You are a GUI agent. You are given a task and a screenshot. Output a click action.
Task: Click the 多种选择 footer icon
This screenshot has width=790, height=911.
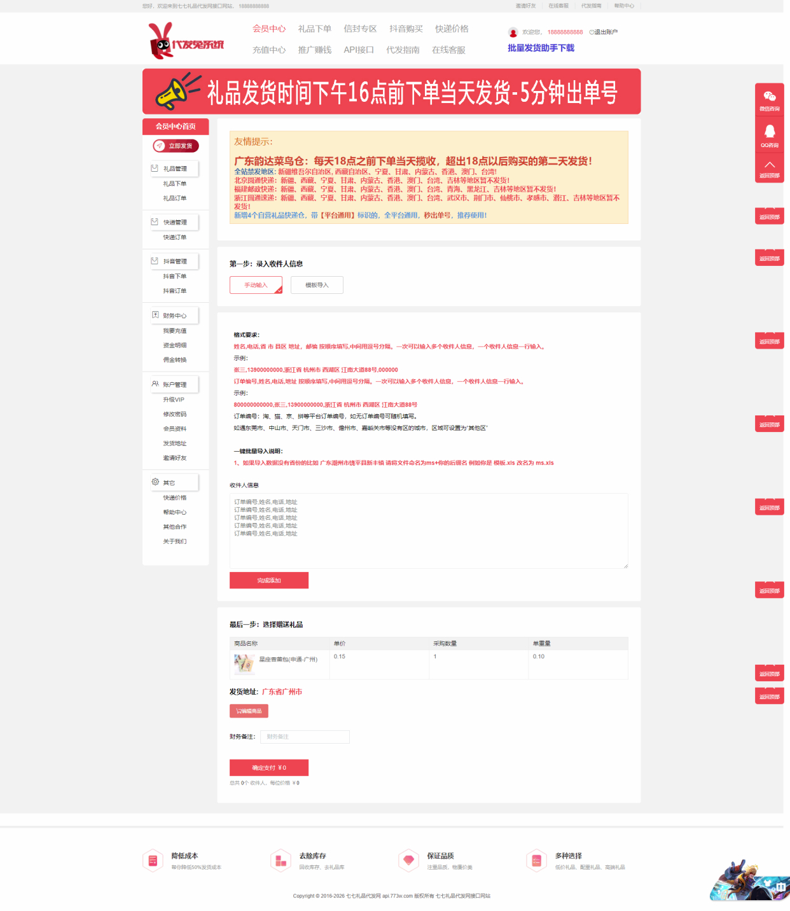536,861
